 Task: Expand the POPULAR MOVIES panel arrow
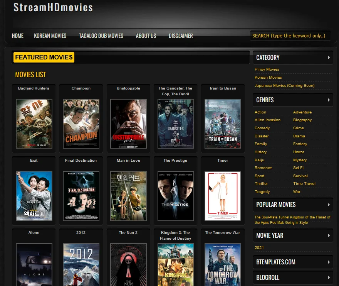(x=329, y=205)
